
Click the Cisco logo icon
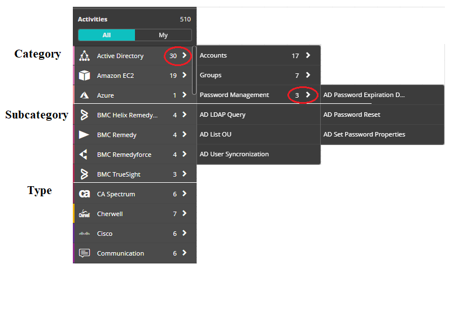[x=84, y=233]
